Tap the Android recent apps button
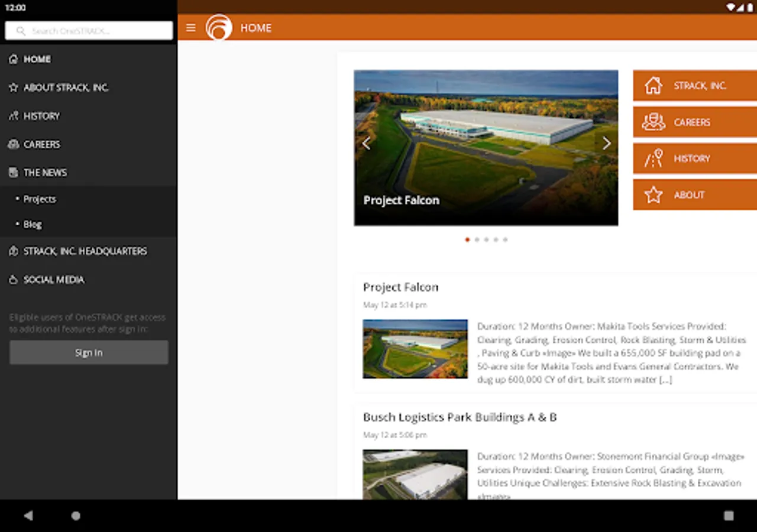Viewport: 757px width, 532px height. (x=729, y=515)
